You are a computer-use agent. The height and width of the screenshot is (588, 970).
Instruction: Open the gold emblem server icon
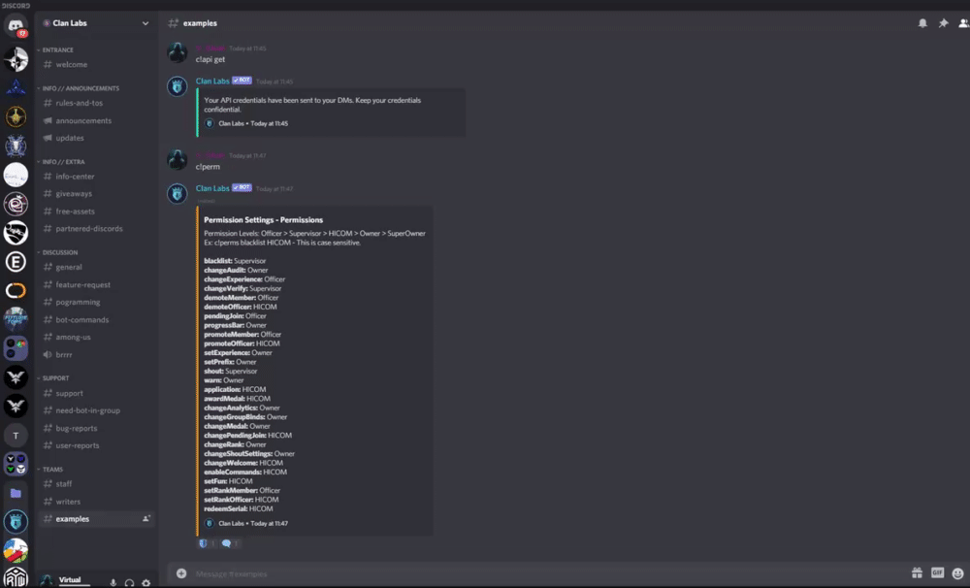(16, 117)
